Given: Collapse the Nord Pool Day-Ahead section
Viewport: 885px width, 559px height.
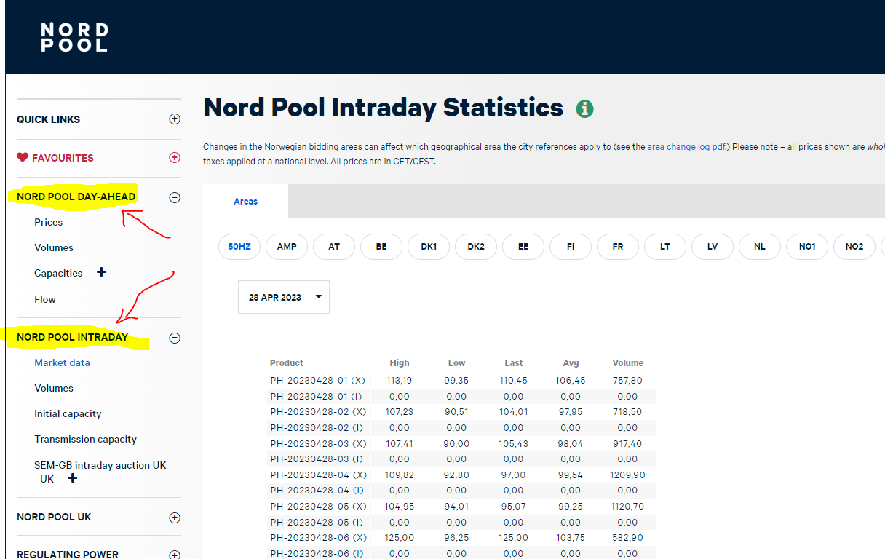Looking at the screenshot, I should (x=175, y=197).
